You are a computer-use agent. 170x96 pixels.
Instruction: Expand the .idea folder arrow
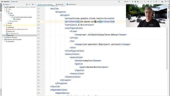coord(5,9)
